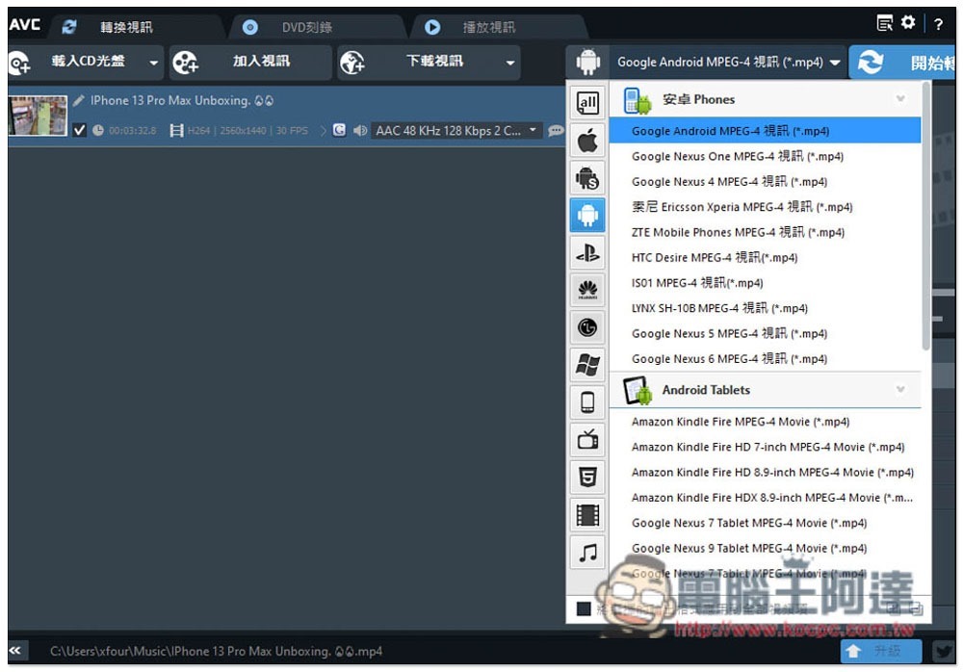
Task: Uncheck the iPhone 13 Pro Max video checkbox
Action: (x=79, y=130)
